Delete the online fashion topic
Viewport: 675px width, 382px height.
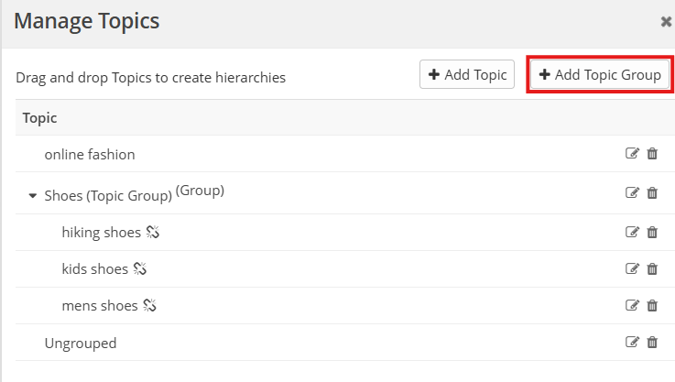(x=652, y=154)
